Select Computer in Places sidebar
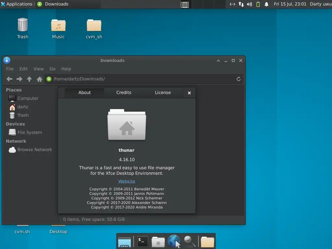The image size is (332, 249). (23, 98)
